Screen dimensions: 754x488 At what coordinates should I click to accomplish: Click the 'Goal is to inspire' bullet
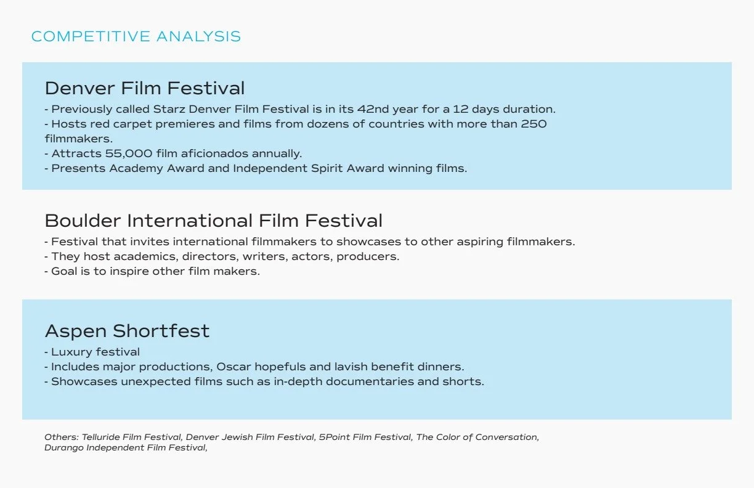[152, 271]
